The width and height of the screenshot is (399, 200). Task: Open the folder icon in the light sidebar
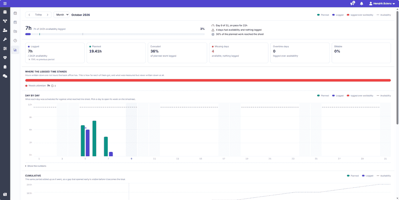point(15,31)
